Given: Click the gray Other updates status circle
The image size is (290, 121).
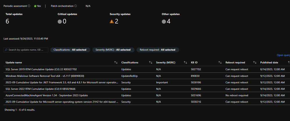Looking at the screenshot, I should (x=164, y=21).
